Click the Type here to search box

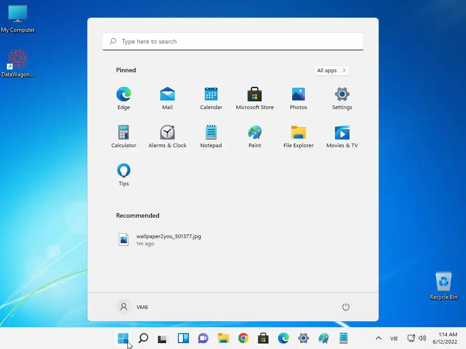click(233, 41)
